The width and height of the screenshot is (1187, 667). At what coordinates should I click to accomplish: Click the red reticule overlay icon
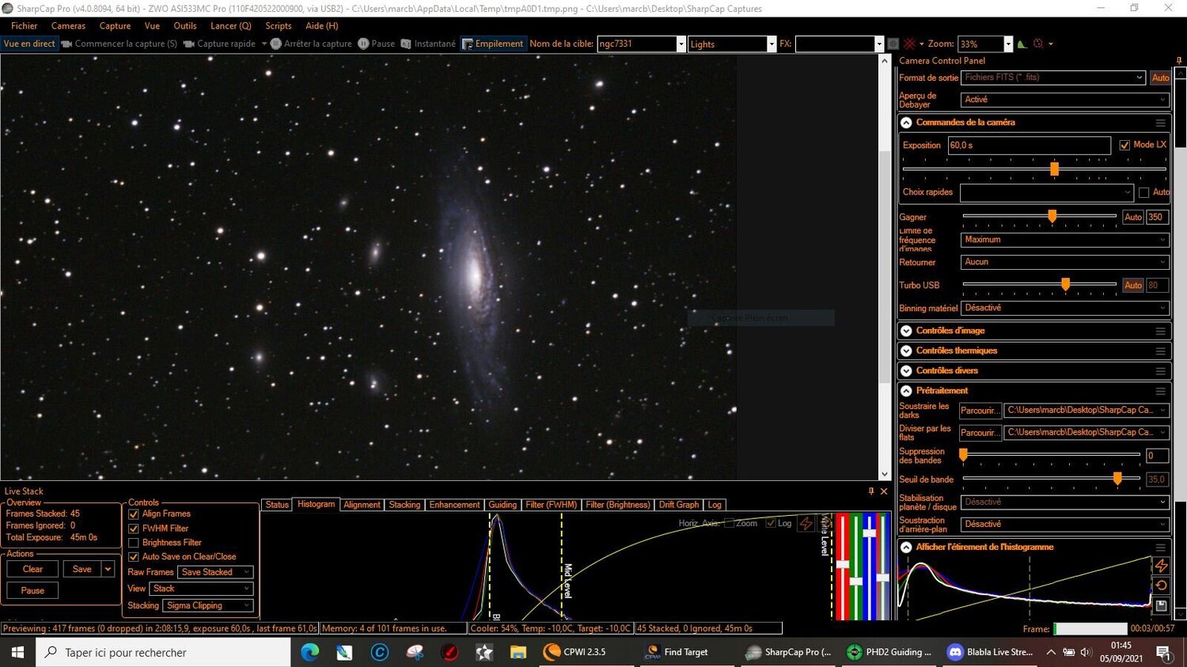910,44
